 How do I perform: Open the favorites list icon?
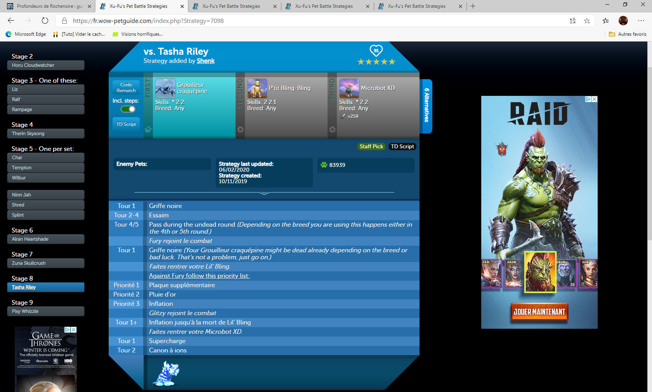pyautogui.click(x=605, y=21)
